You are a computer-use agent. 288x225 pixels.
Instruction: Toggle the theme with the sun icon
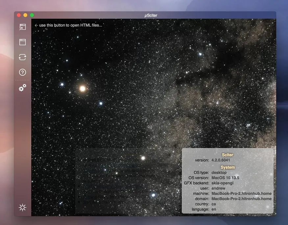(23, 207)
